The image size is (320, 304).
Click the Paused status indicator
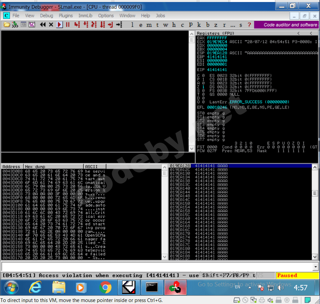tap(297, 275)
